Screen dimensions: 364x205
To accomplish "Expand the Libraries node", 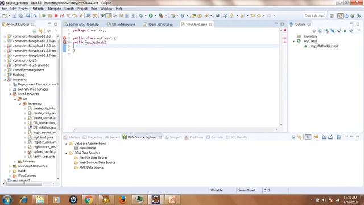I will (x=15, y=161).
